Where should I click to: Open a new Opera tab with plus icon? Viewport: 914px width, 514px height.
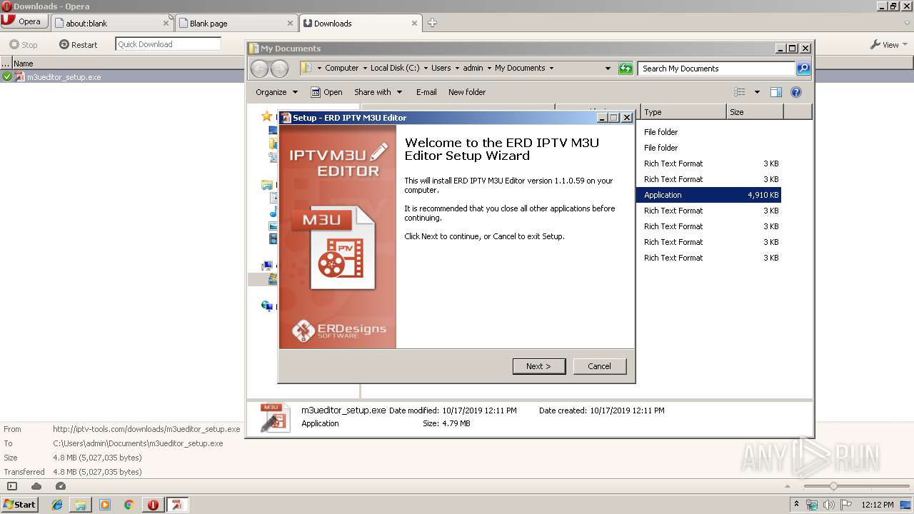point(432,23)
